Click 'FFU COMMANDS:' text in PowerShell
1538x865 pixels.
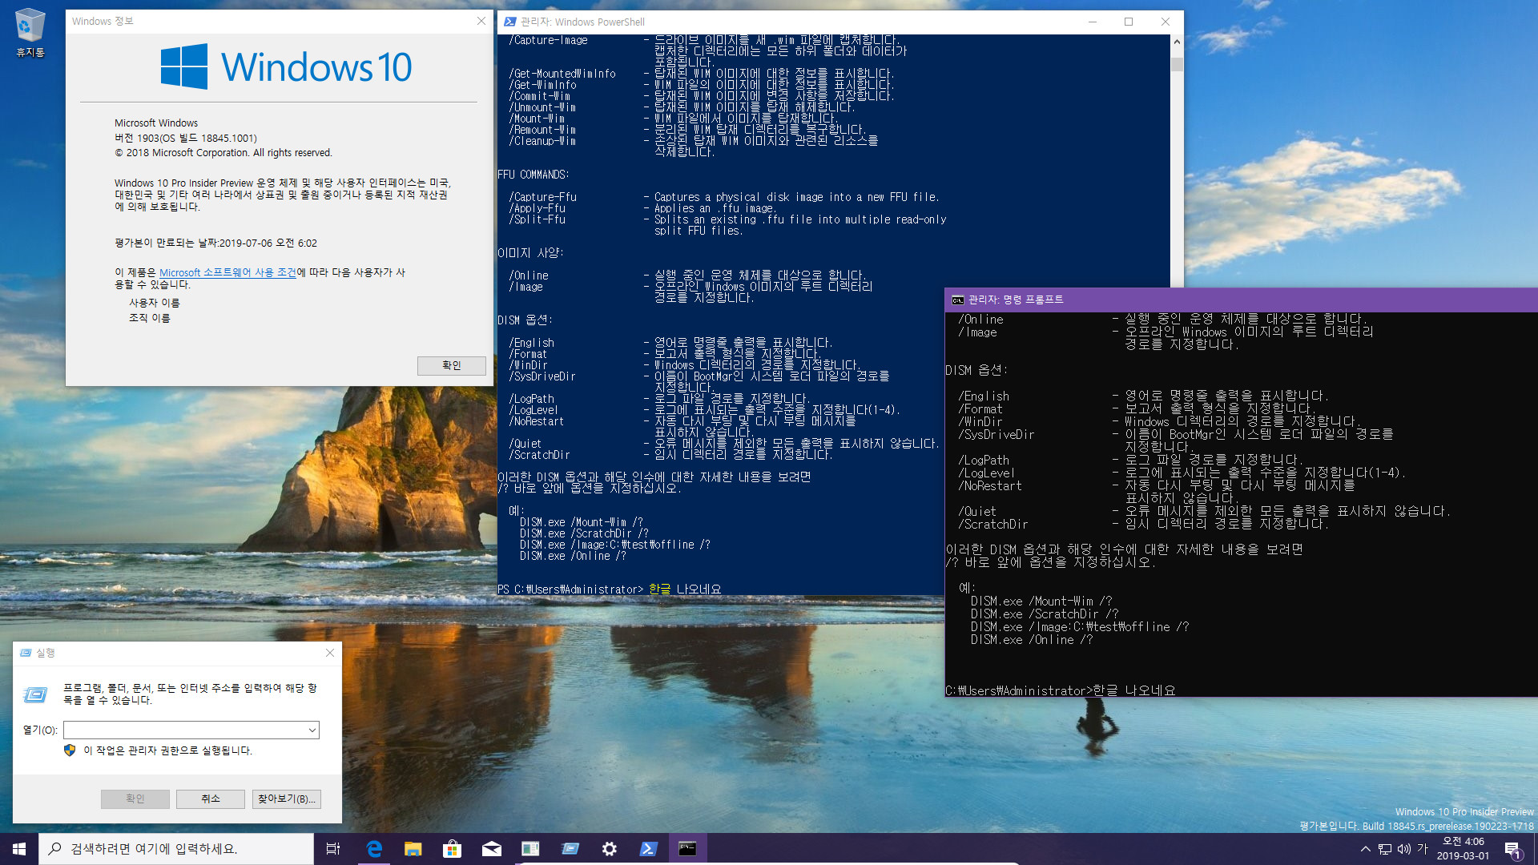pos(533,175)
